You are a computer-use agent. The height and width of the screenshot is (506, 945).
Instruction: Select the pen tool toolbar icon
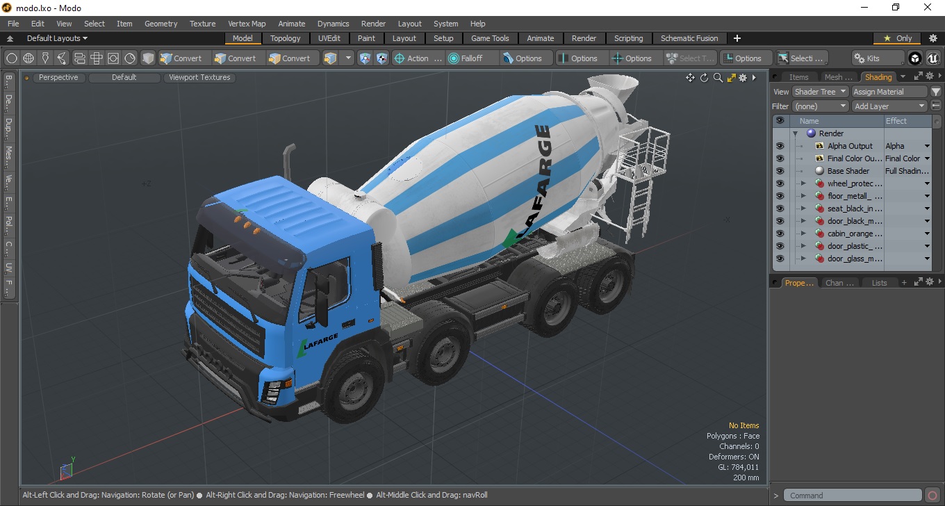pyautogui.click(x=45, y=58)
